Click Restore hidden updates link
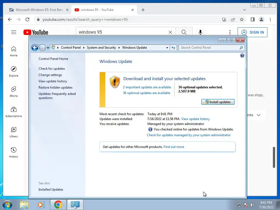The height and width of the screenshot is (210, 280). click(55, 87)
